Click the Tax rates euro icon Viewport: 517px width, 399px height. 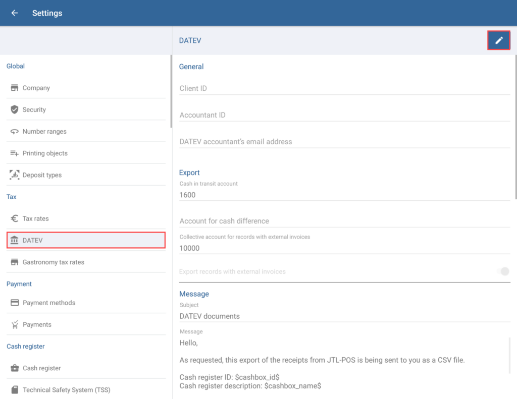(x=15, y=218)
